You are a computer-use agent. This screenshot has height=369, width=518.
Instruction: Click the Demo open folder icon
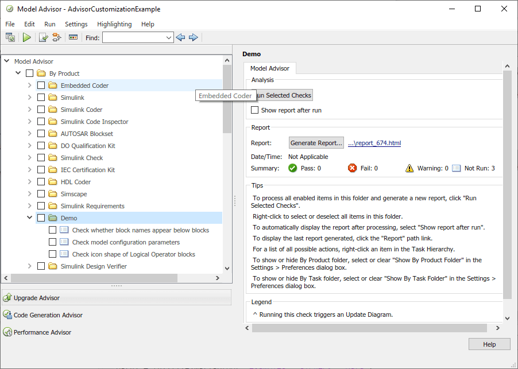pos(52,218)
